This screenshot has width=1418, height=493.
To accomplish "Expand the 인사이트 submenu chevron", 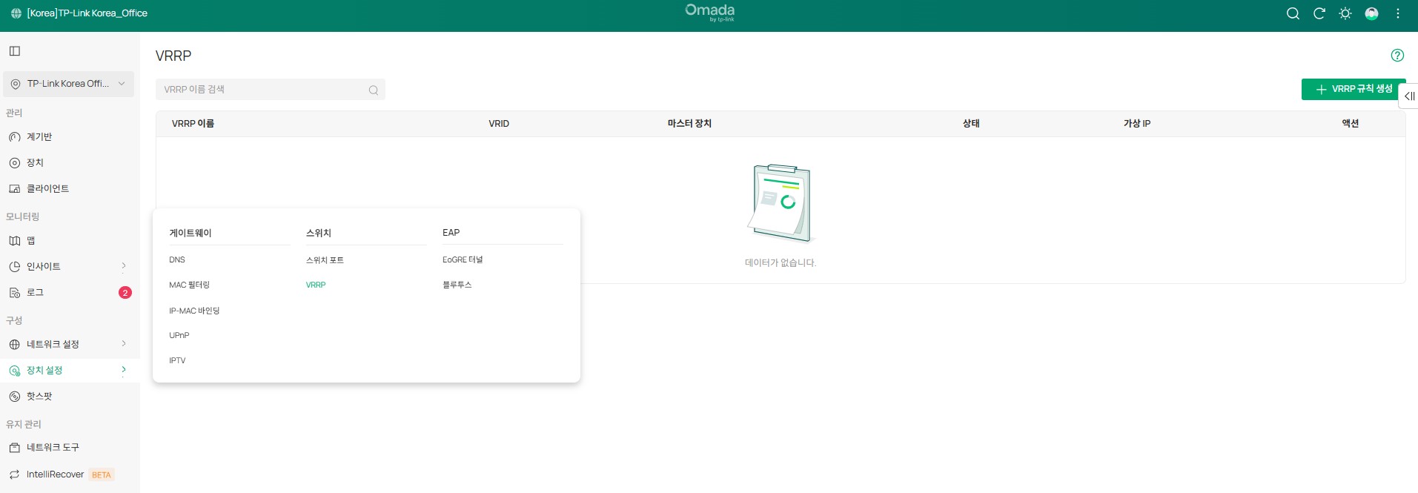I will [x=124, y=266].
